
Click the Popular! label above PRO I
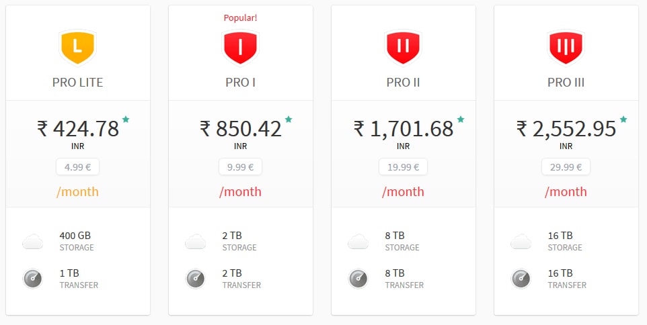[x=240, y=17]
